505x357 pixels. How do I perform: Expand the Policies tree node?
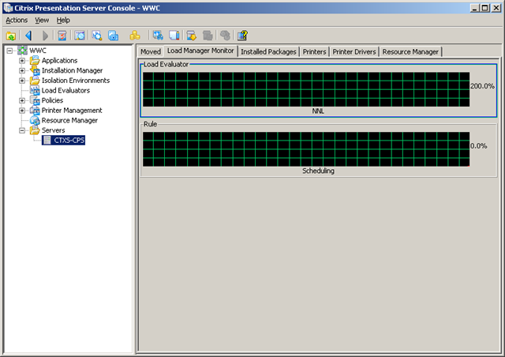(x=22, y=100)
